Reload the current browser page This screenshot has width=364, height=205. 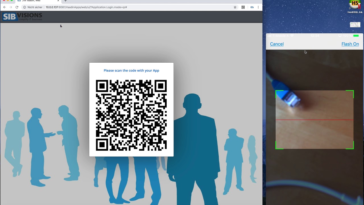click(17, 7)
